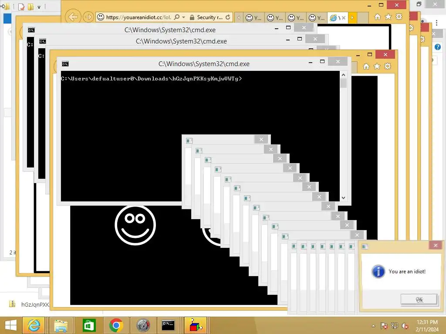
Task: Click the search magnifier icon in the address bar
Action: pos(177,17)
